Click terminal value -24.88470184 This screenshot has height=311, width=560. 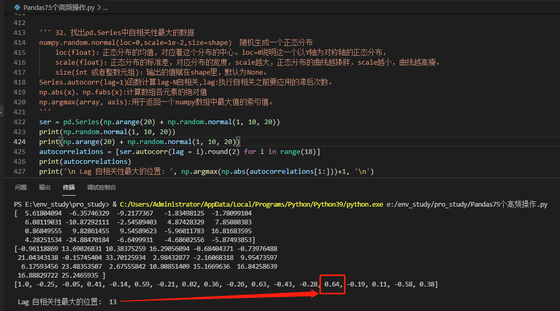87,240
